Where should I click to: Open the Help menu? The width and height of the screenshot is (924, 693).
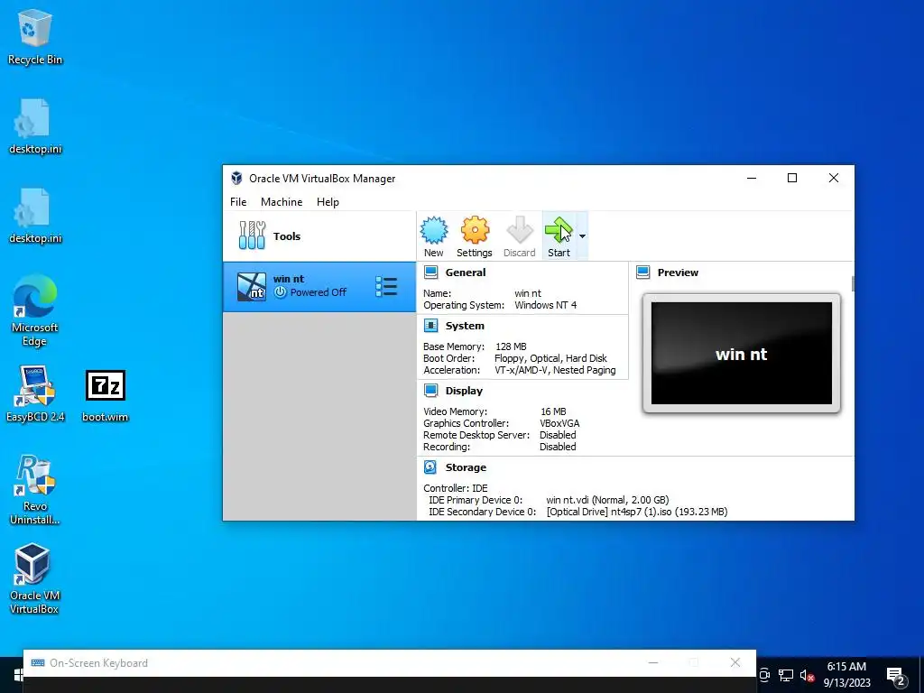(328, 201)
